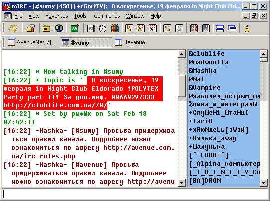The image size is (270, 201).
Task: Open the Favorites channels folder icon
Action: tap(47, 28)
